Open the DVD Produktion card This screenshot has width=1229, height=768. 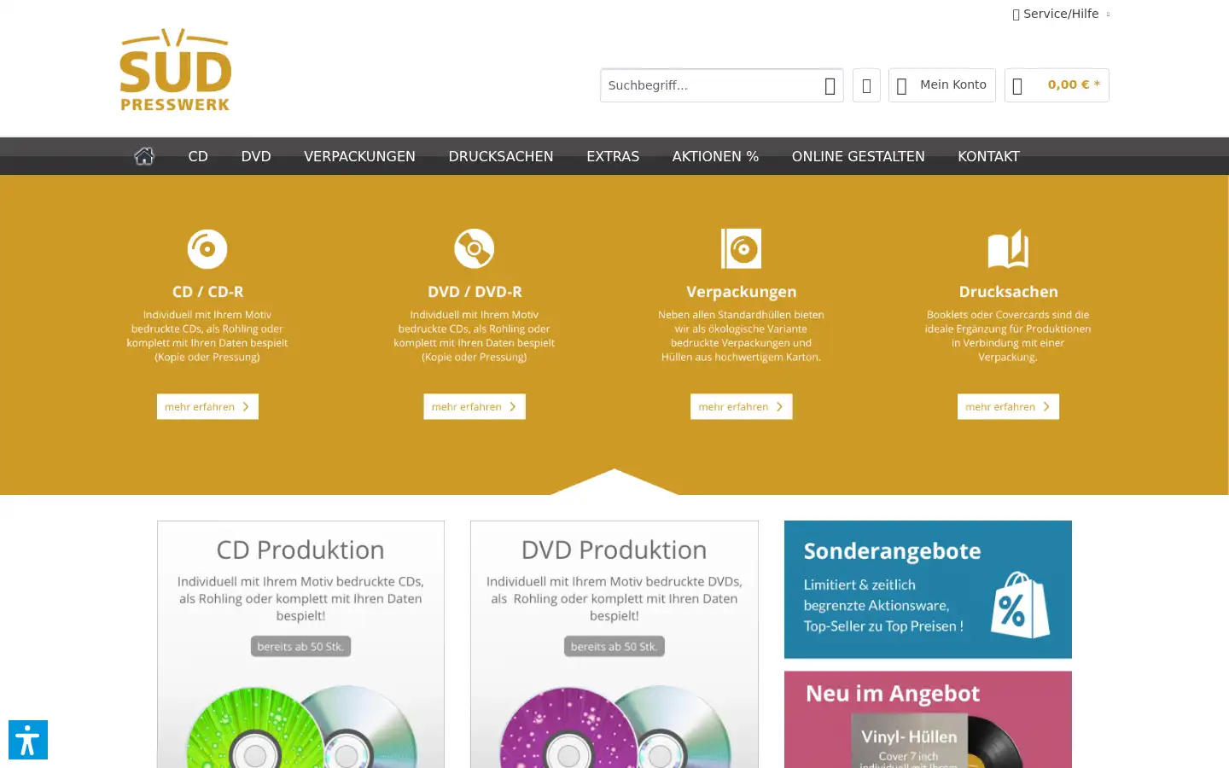(614, 644)
